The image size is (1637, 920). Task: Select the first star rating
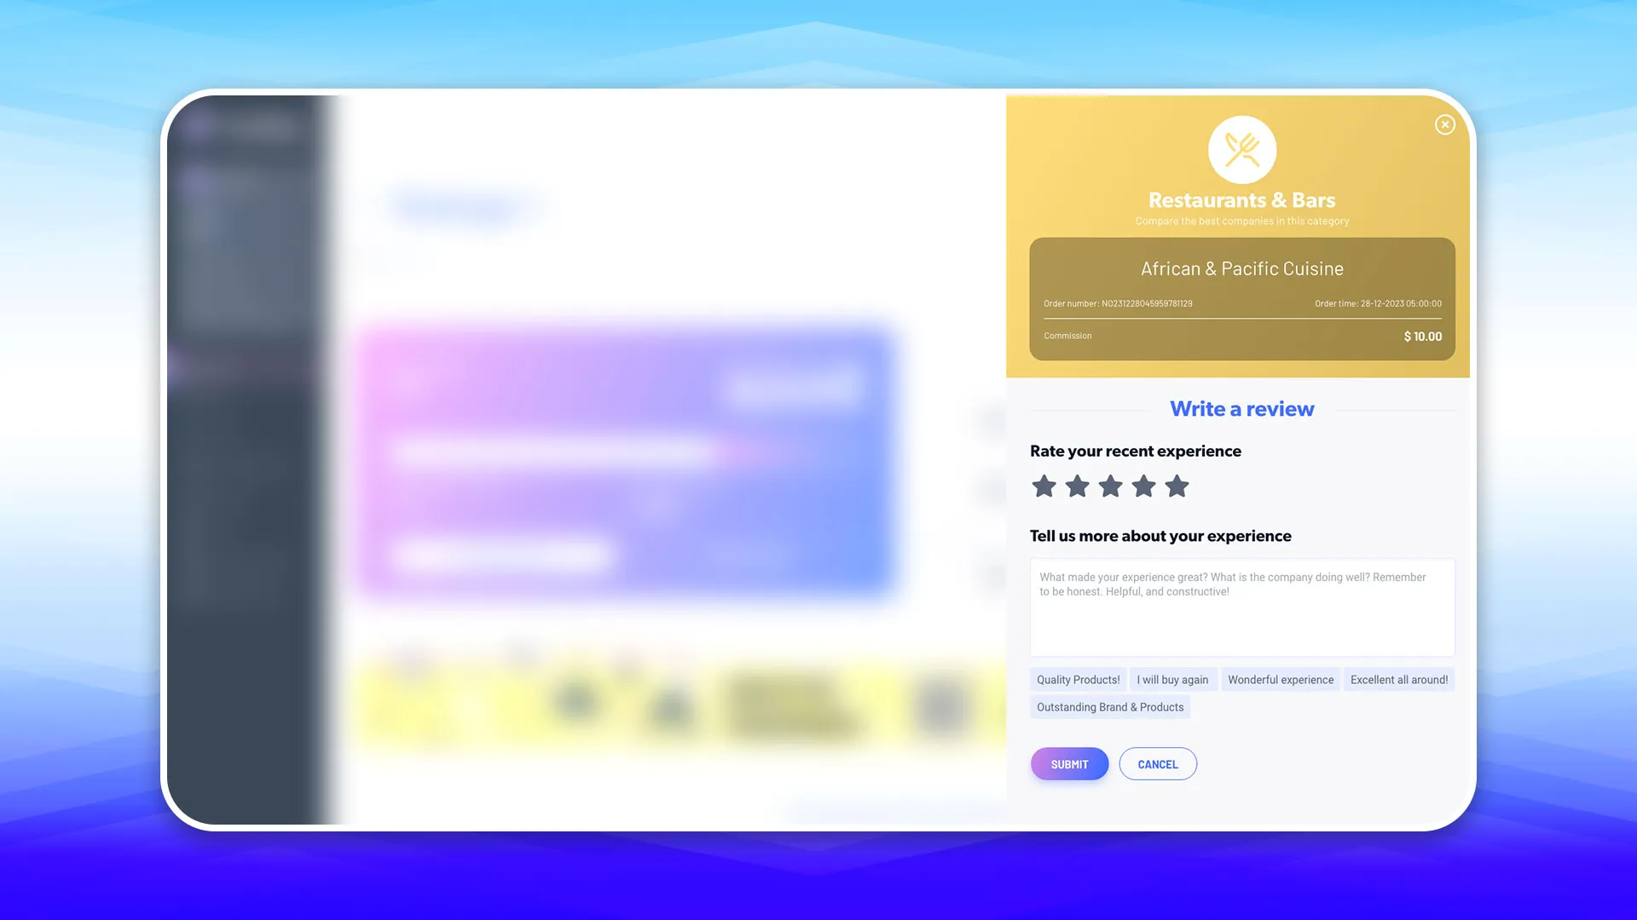1044,486
